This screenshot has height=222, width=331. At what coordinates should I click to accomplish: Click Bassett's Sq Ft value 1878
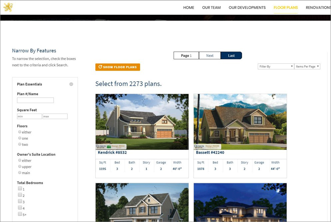[201, 169]
